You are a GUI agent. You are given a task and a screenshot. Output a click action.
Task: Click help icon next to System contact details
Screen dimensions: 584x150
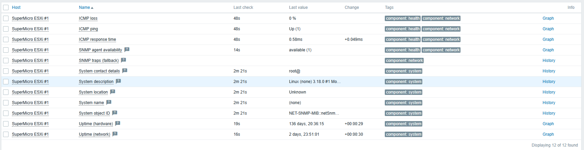pyautogui.click(x=125, y=71)
